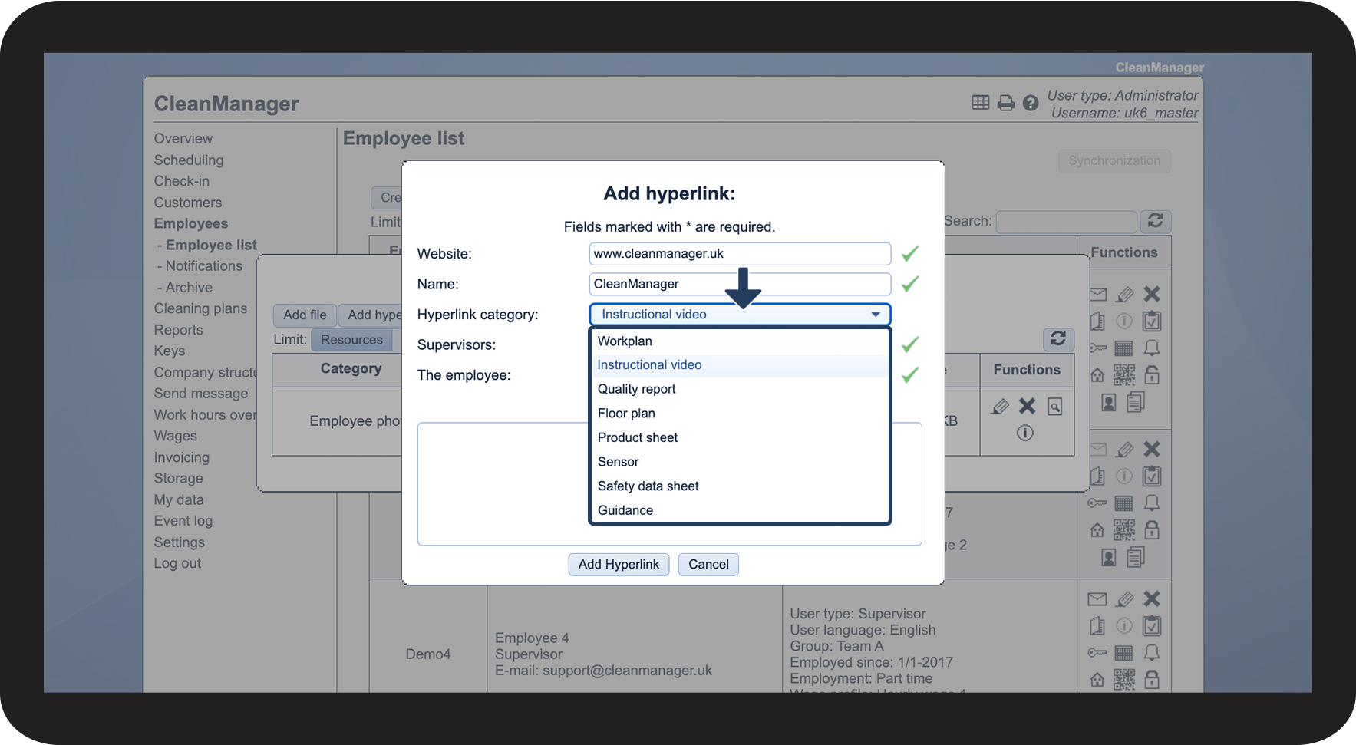
Task: Click the calendar grid icon in Demo4 row
Action: coord(1124,653)
